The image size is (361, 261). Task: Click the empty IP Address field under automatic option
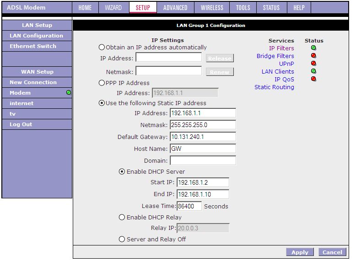169,57
